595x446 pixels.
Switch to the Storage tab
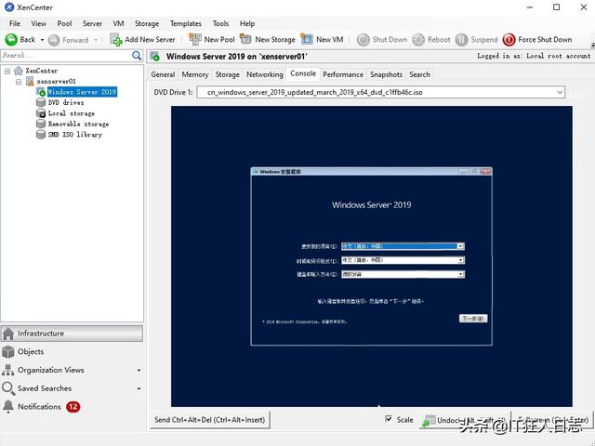pyautogui.click(x=227, y=74)
